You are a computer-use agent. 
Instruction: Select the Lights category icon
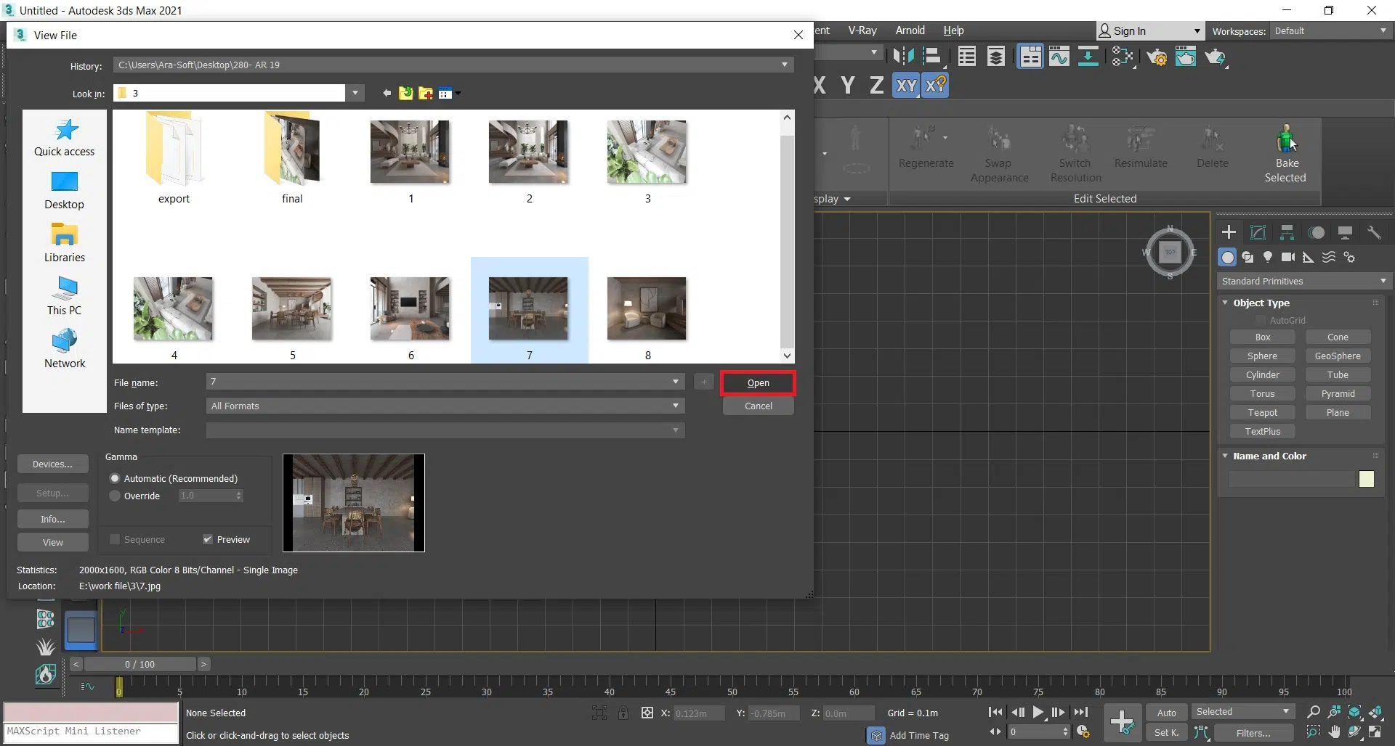tap(1268, 257)
